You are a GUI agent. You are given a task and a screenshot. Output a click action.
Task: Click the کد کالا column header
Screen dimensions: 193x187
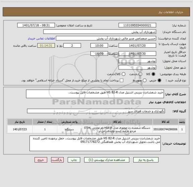166,122
